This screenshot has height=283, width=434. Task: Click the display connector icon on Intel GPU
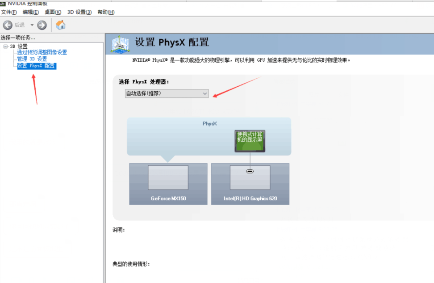(x=250, y=171)
